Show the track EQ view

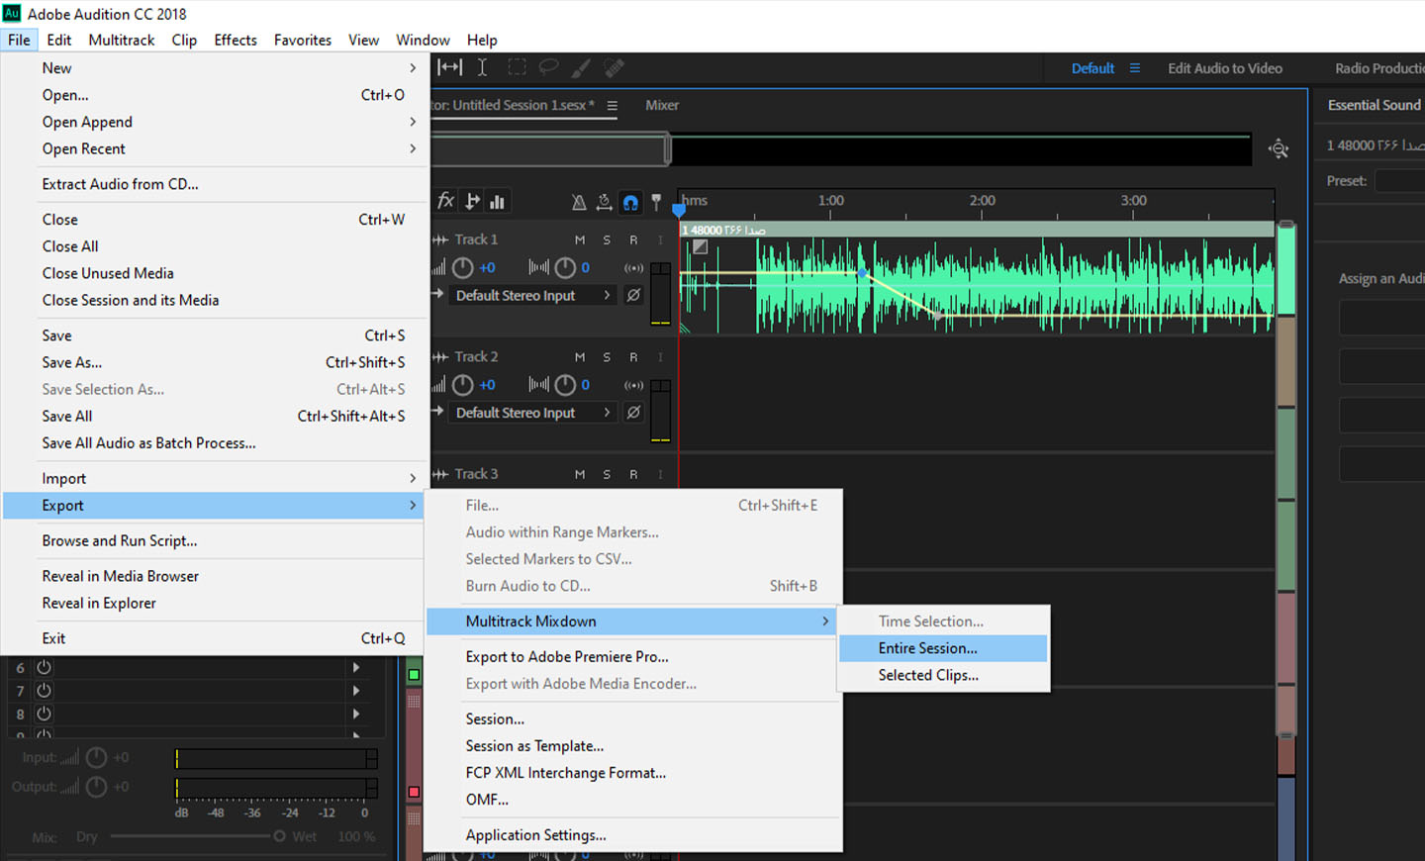[x=497, y=202]
